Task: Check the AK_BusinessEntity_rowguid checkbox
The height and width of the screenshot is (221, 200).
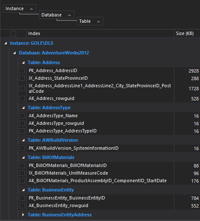Action: coord(22,206)
